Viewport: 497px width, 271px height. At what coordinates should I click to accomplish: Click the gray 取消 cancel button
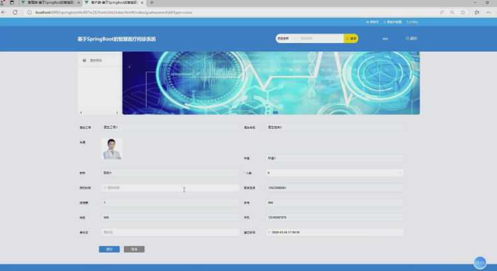coord(134,249)
